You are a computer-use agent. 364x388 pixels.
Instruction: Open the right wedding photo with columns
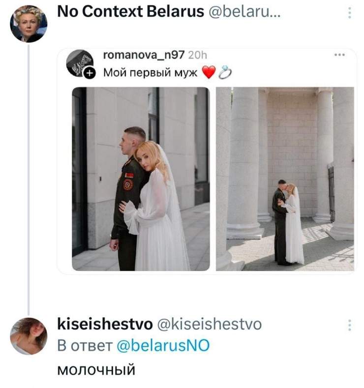pos(285,179)
